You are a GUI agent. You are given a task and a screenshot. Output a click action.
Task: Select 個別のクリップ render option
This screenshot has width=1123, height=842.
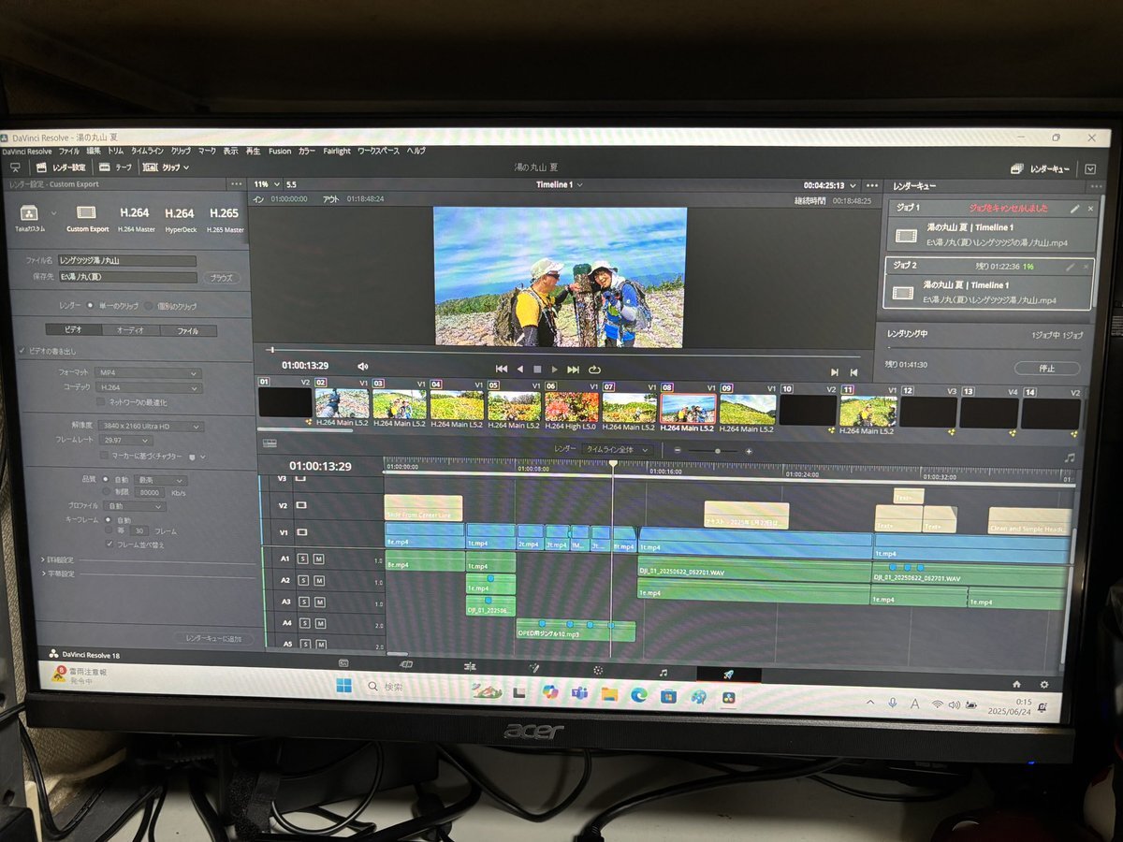pos(149,306)
